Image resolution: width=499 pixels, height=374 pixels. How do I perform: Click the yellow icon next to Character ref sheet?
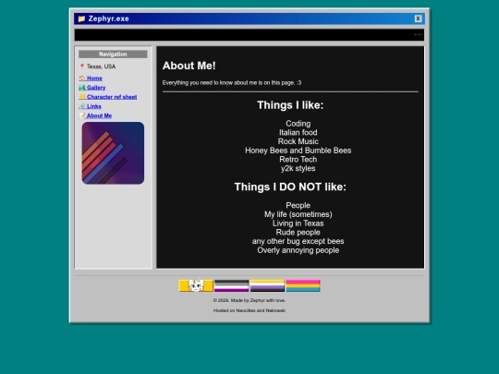tap(82, 97)
